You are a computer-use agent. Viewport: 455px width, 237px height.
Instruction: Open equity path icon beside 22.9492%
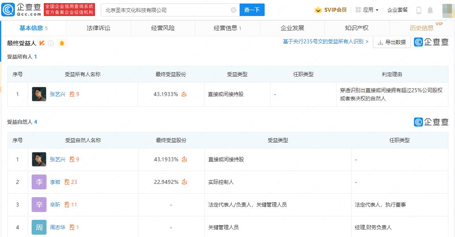pyautogui.click(x=184, y=182)
